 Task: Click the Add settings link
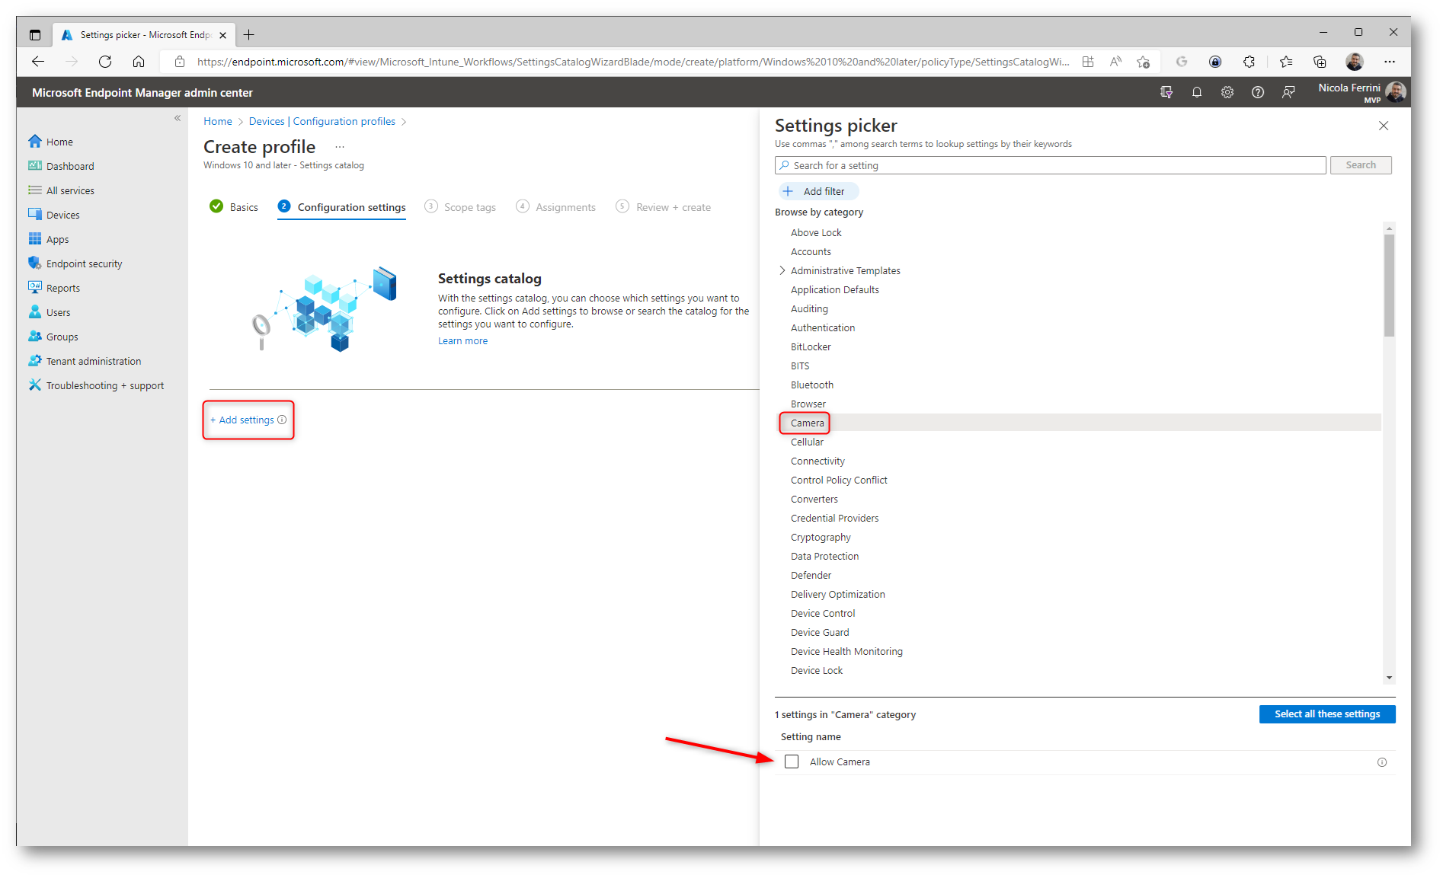click(242, 420)
